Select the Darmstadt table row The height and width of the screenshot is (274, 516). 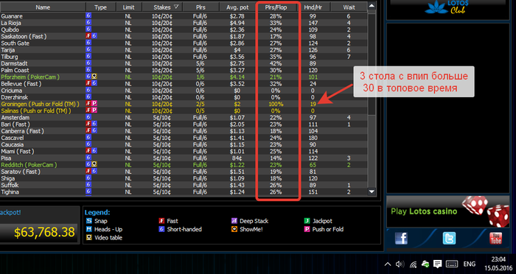184,63
